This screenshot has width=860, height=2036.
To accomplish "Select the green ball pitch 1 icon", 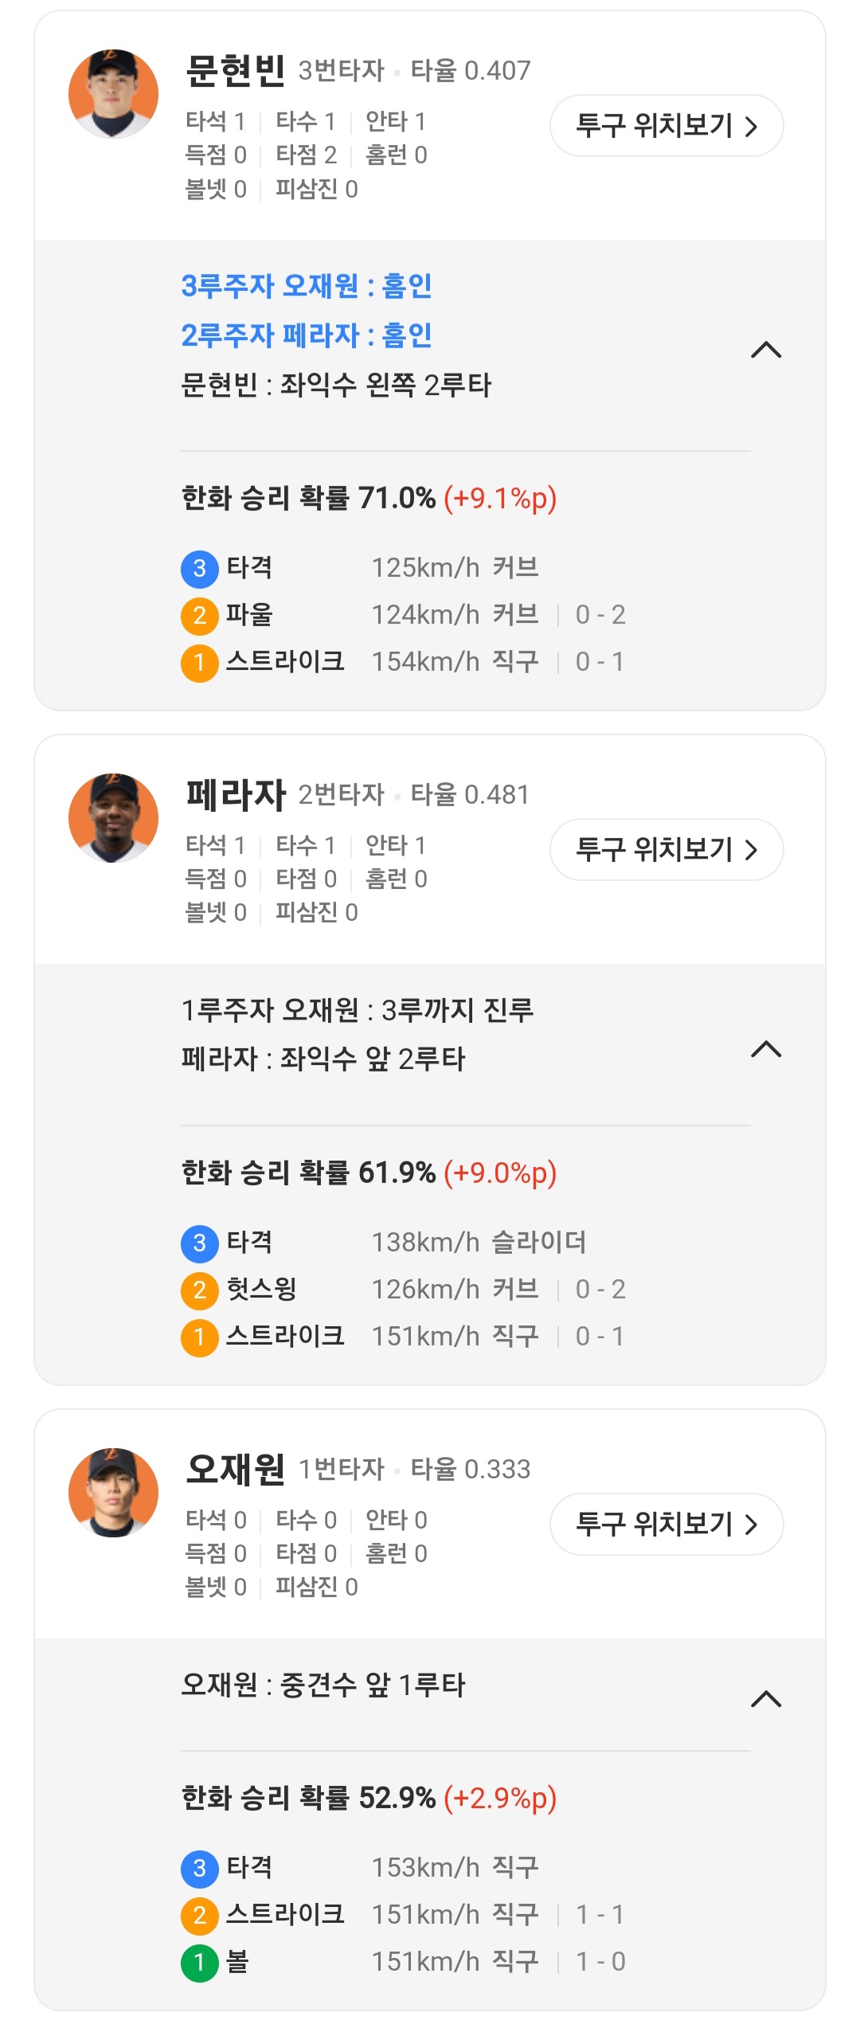I will tap(200, 1963).
